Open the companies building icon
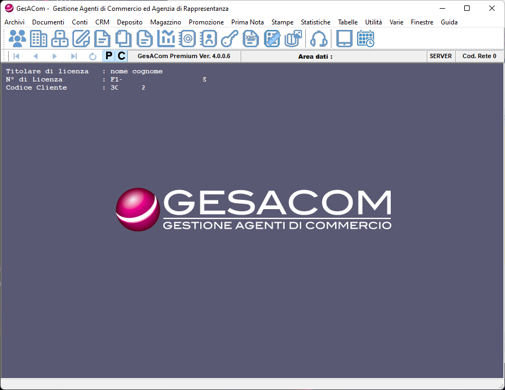Image resolution: width=505 pixels, height=390 pixels. pos(39,39)
